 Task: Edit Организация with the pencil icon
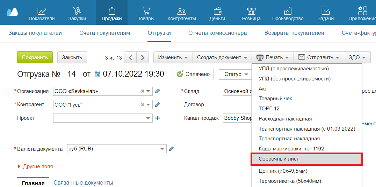click(157, 91)
